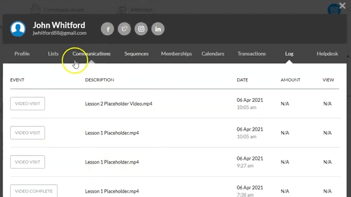Open the Memberships tab
351x197 pixels.
pos(177,54)
